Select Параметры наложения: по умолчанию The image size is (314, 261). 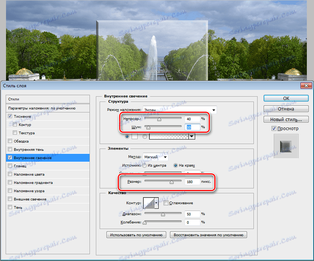tap(48, 108)
